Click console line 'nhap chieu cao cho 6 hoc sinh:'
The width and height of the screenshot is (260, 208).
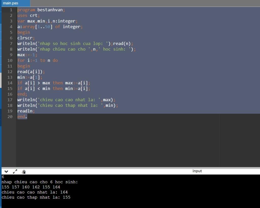40,182
